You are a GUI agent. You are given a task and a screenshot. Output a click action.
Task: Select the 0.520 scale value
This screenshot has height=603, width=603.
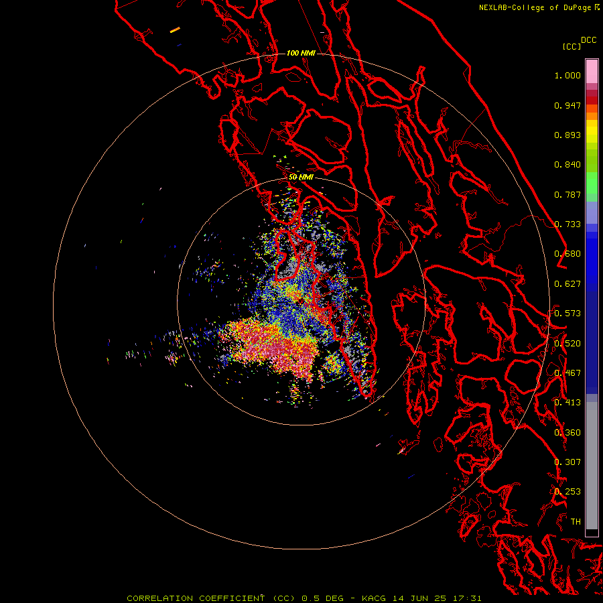click(567, 344)
